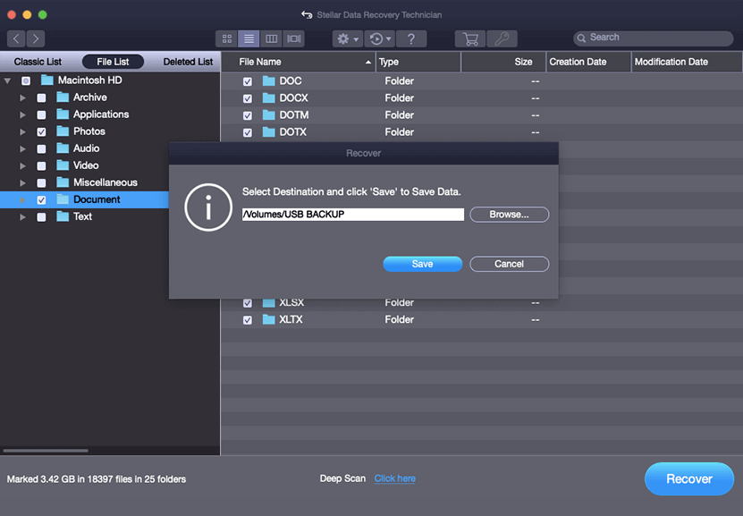Go back with the left arrow button

coord(16,38)
